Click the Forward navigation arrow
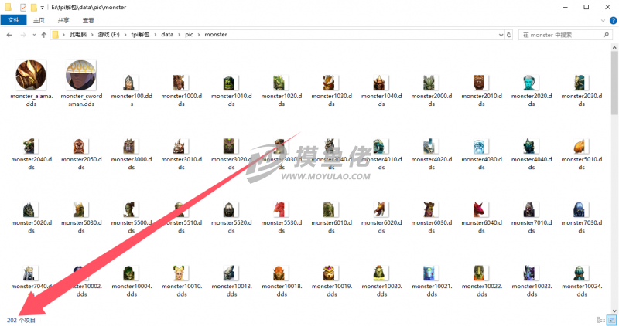 pyautogui.click(x=23, y=35)
